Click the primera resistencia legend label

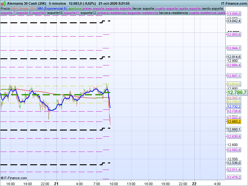tap(112, 13)
